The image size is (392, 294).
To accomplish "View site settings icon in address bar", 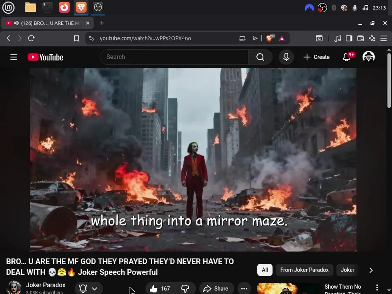I will coord(91,38).
